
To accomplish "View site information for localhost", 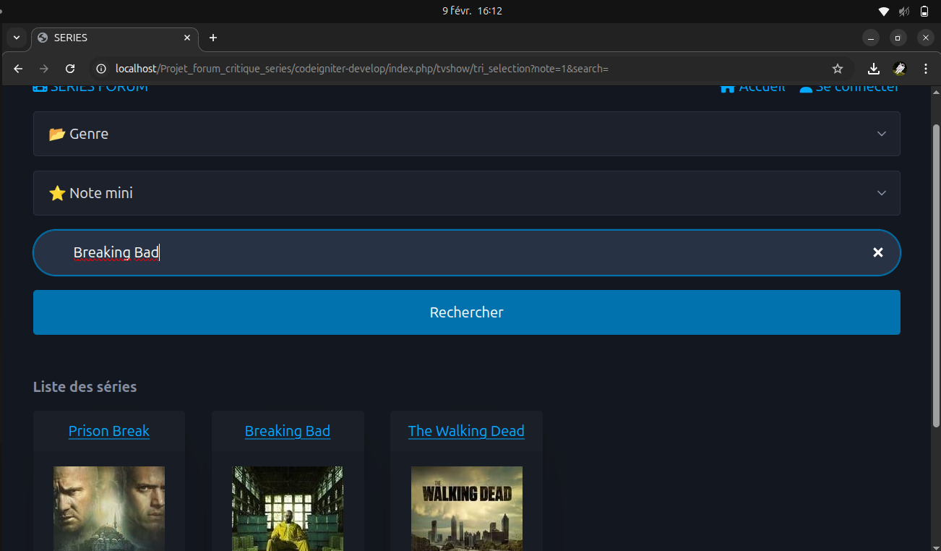I will 102,69.
